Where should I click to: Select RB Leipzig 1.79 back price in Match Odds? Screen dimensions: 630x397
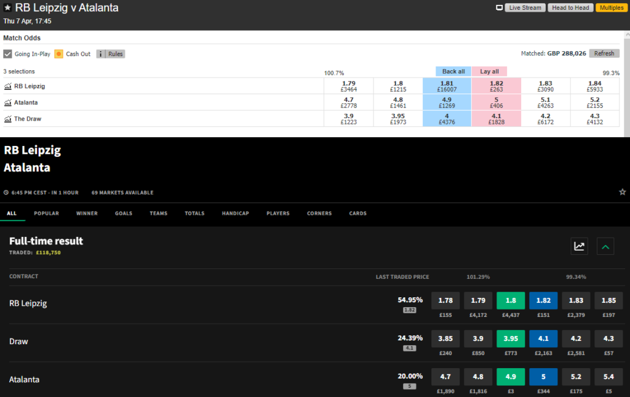(349, 86)
